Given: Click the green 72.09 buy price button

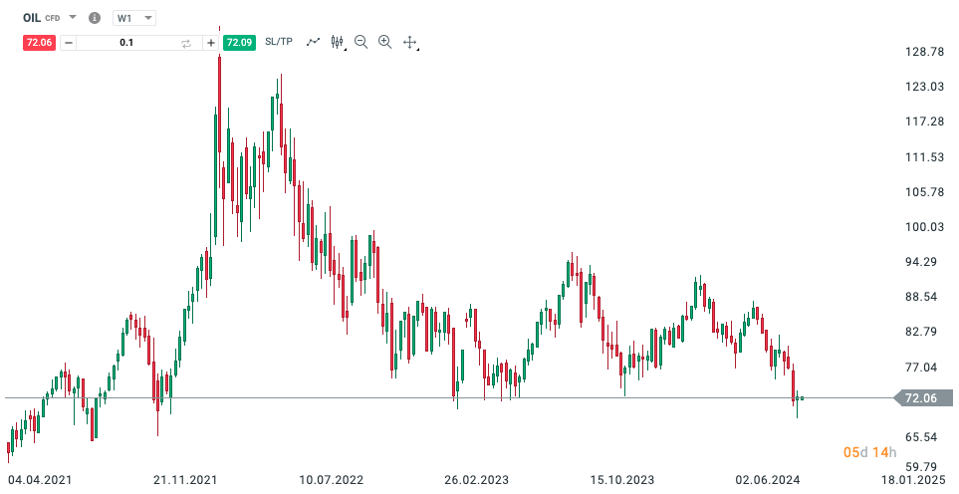Looking at the screenshot, I should pyautogui.click(x=239, y=43).
